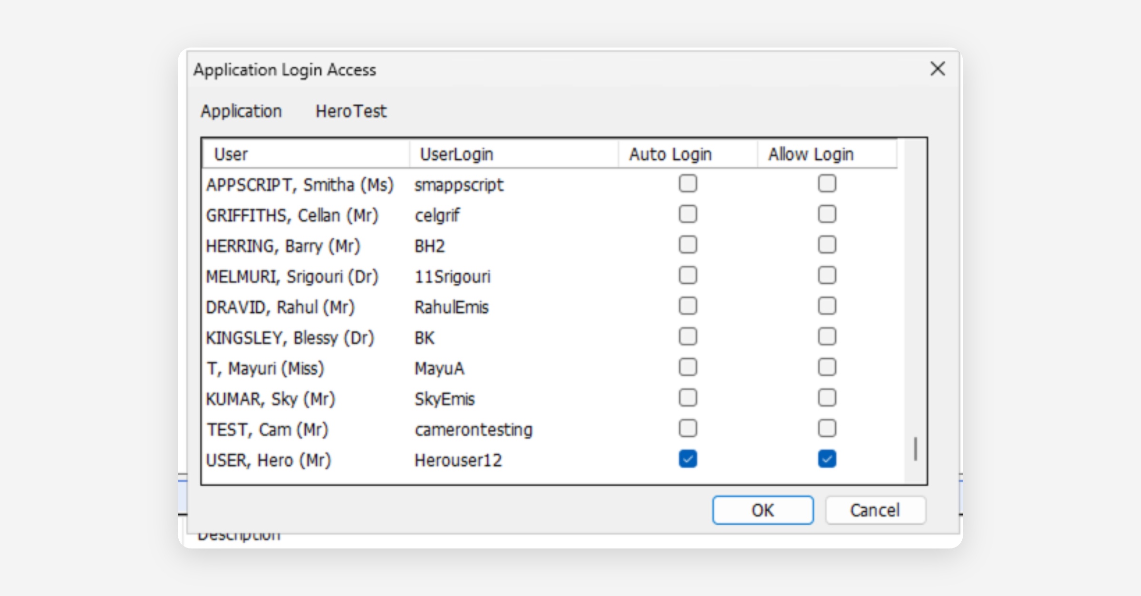Enable Auto Login for APPSCRIPT, Smitha

[687, 184]
